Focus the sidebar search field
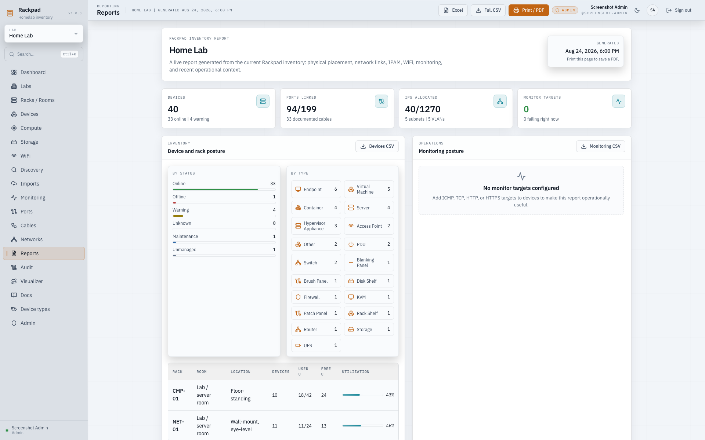Viewport: 705px width, 440px height. coord(44,54)
